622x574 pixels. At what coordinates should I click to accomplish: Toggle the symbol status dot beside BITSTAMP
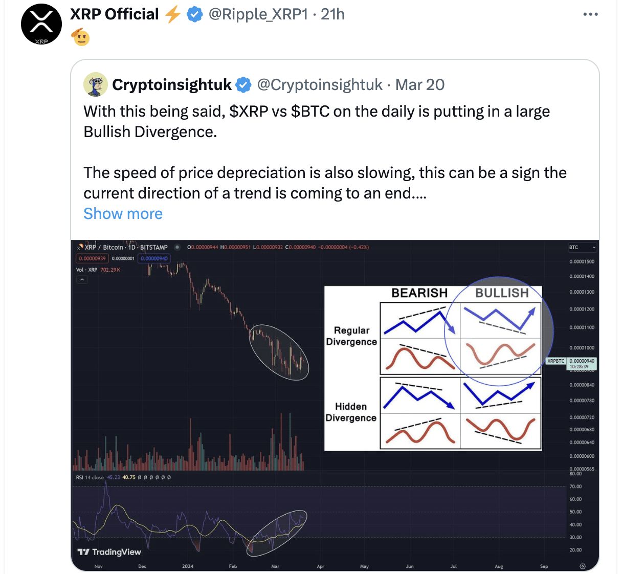pos(177,247)
